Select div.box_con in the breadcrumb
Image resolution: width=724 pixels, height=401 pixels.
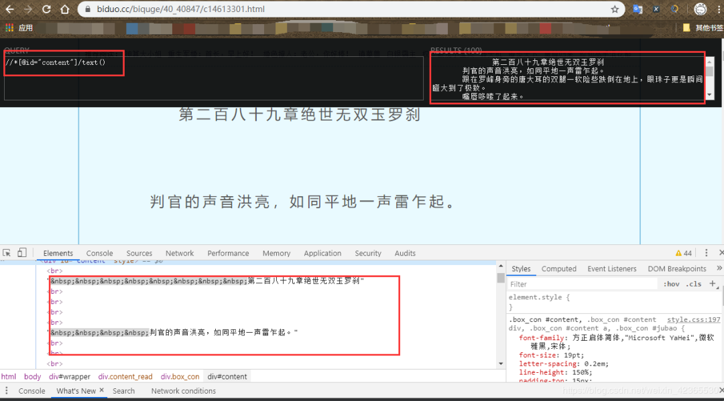click(180, 377)
